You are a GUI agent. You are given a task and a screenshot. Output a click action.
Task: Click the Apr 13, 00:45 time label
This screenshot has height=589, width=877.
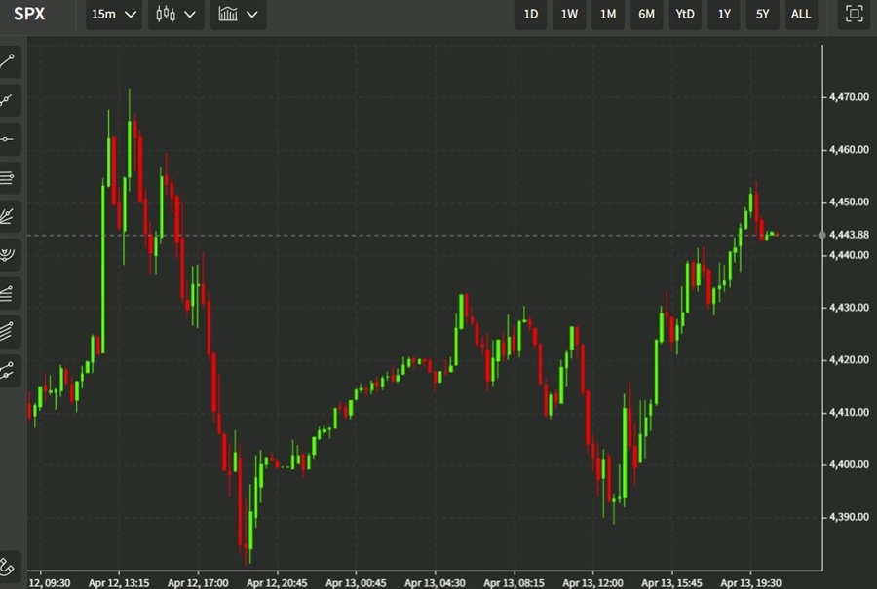(356, 583)
